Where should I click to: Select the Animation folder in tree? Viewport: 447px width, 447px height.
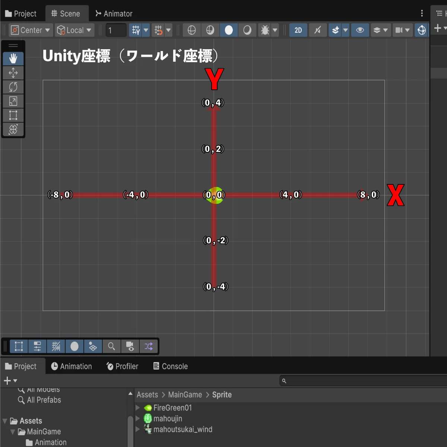click(x=46, y=443)
